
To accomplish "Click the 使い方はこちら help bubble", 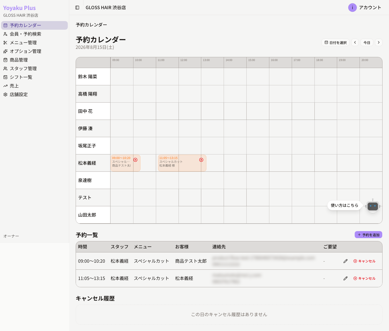I will (344, 205).
